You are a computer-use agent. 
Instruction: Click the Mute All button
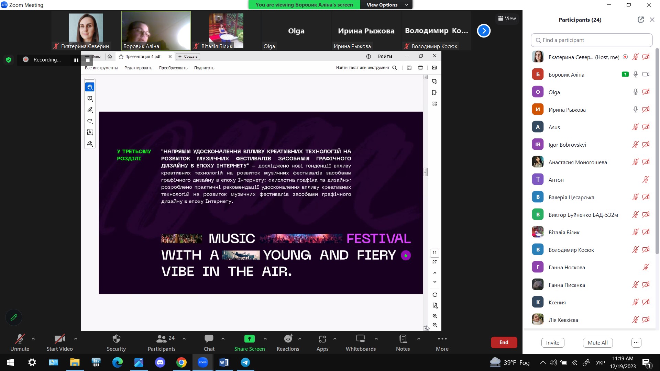[597, 342]
